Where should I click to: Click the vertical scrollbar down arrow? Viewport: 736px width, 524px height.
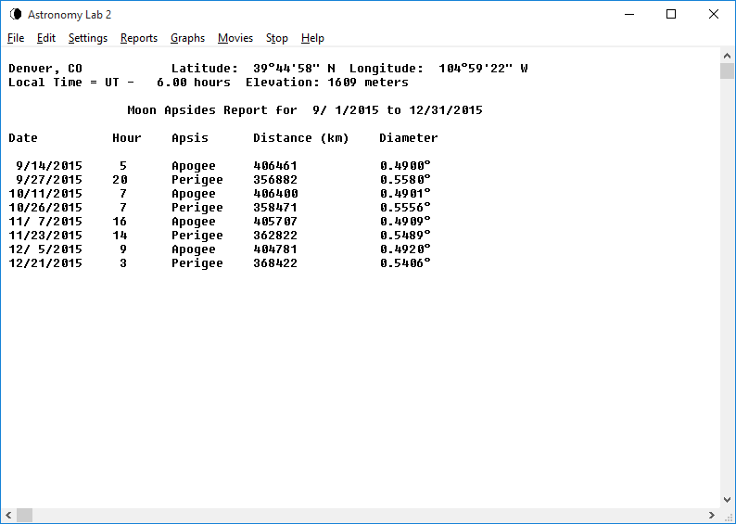tap(728, 500)
